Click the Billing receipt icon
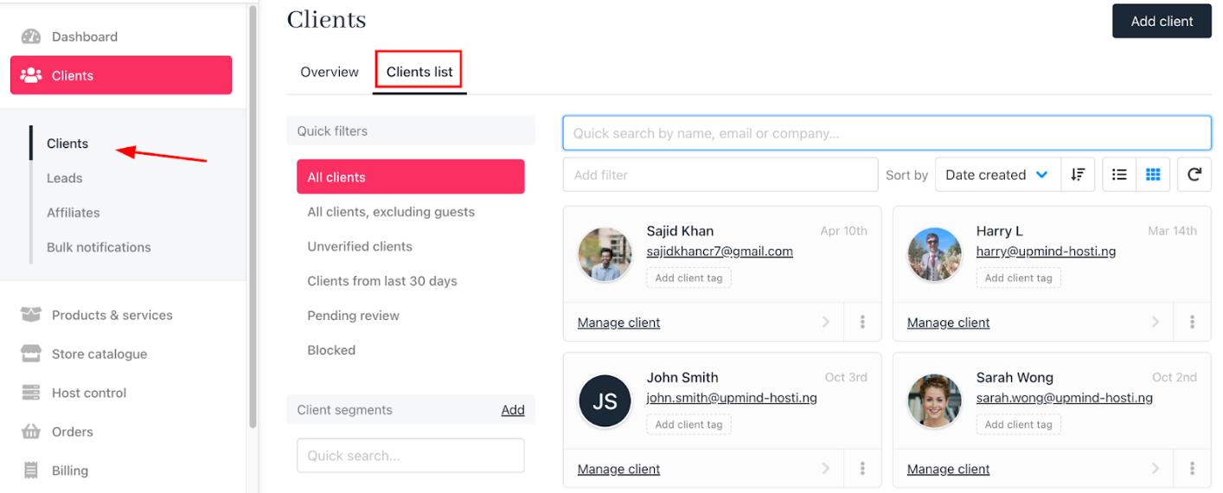The width and height of the screenshot is (1223, 493). click(x=31, y=471)
